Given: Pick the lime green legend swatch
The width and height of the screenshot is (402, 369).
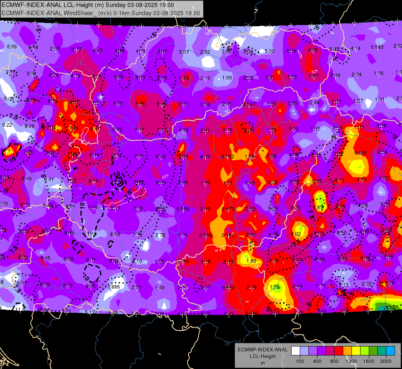Looking at the screenshot, I should 365,351.
